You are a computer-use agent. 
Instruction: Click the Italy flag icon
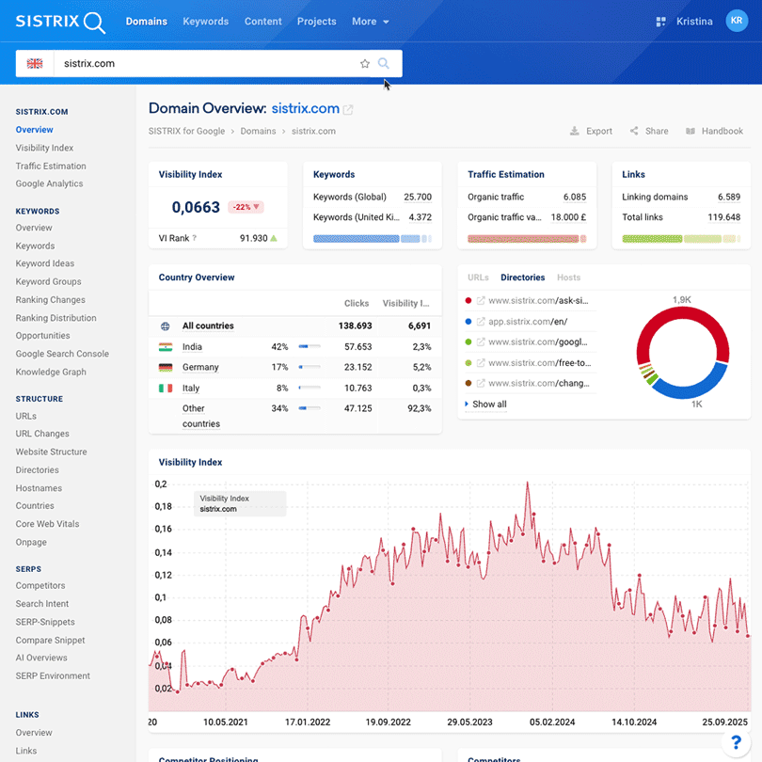coord(166,389)
